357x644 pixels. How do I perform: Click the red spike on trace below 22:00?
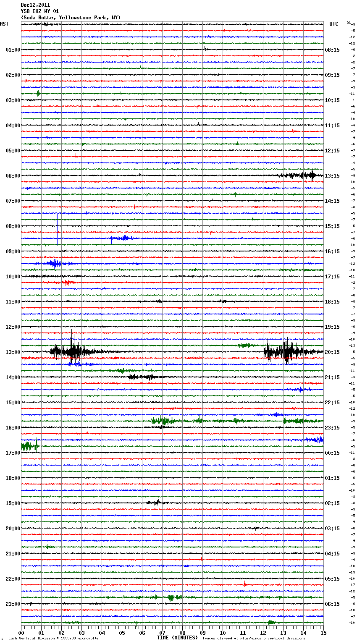(x=245, y=584)
